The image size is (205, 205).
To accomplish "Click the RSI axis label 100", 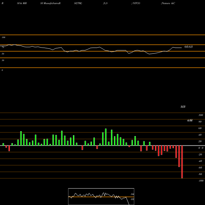I will point(3,37).
